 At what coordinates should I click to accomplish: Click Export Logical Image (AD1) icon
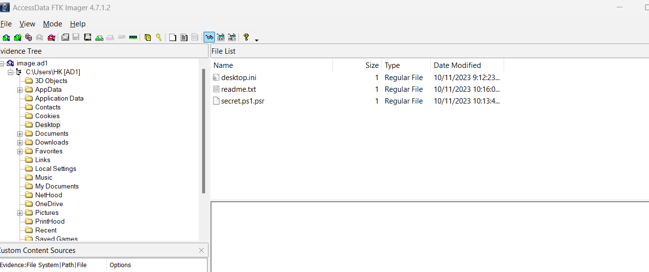coord(88,37)
